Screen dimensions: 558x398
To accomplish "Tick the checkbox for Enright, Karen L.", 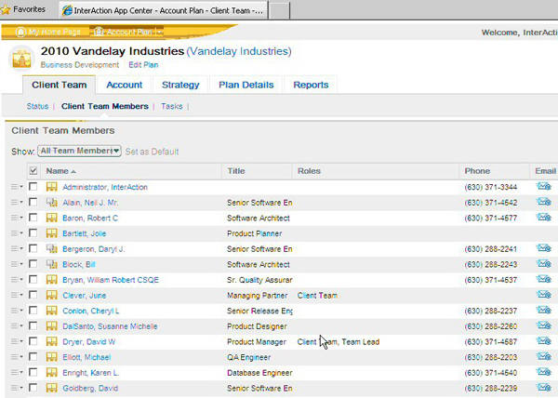I will tap(33, 372).
